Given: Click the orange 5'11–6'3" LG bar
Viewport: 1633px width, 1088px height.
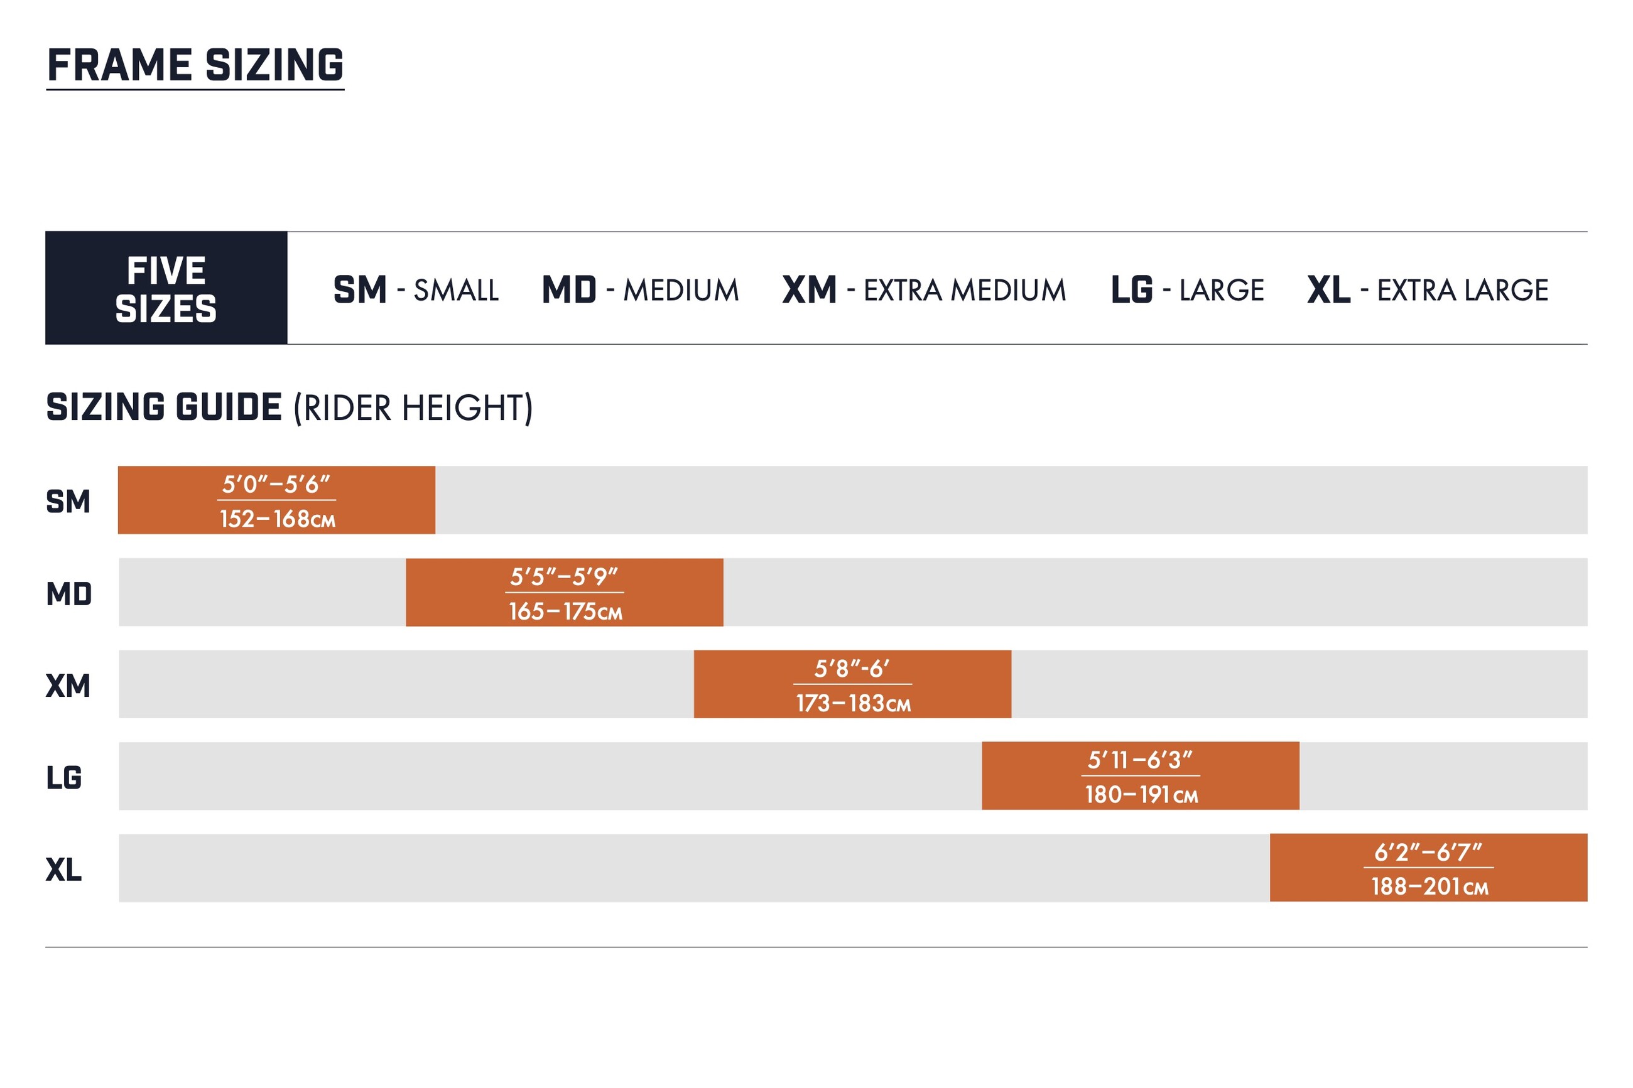Looking at the screenshot, I should 1140,776.
